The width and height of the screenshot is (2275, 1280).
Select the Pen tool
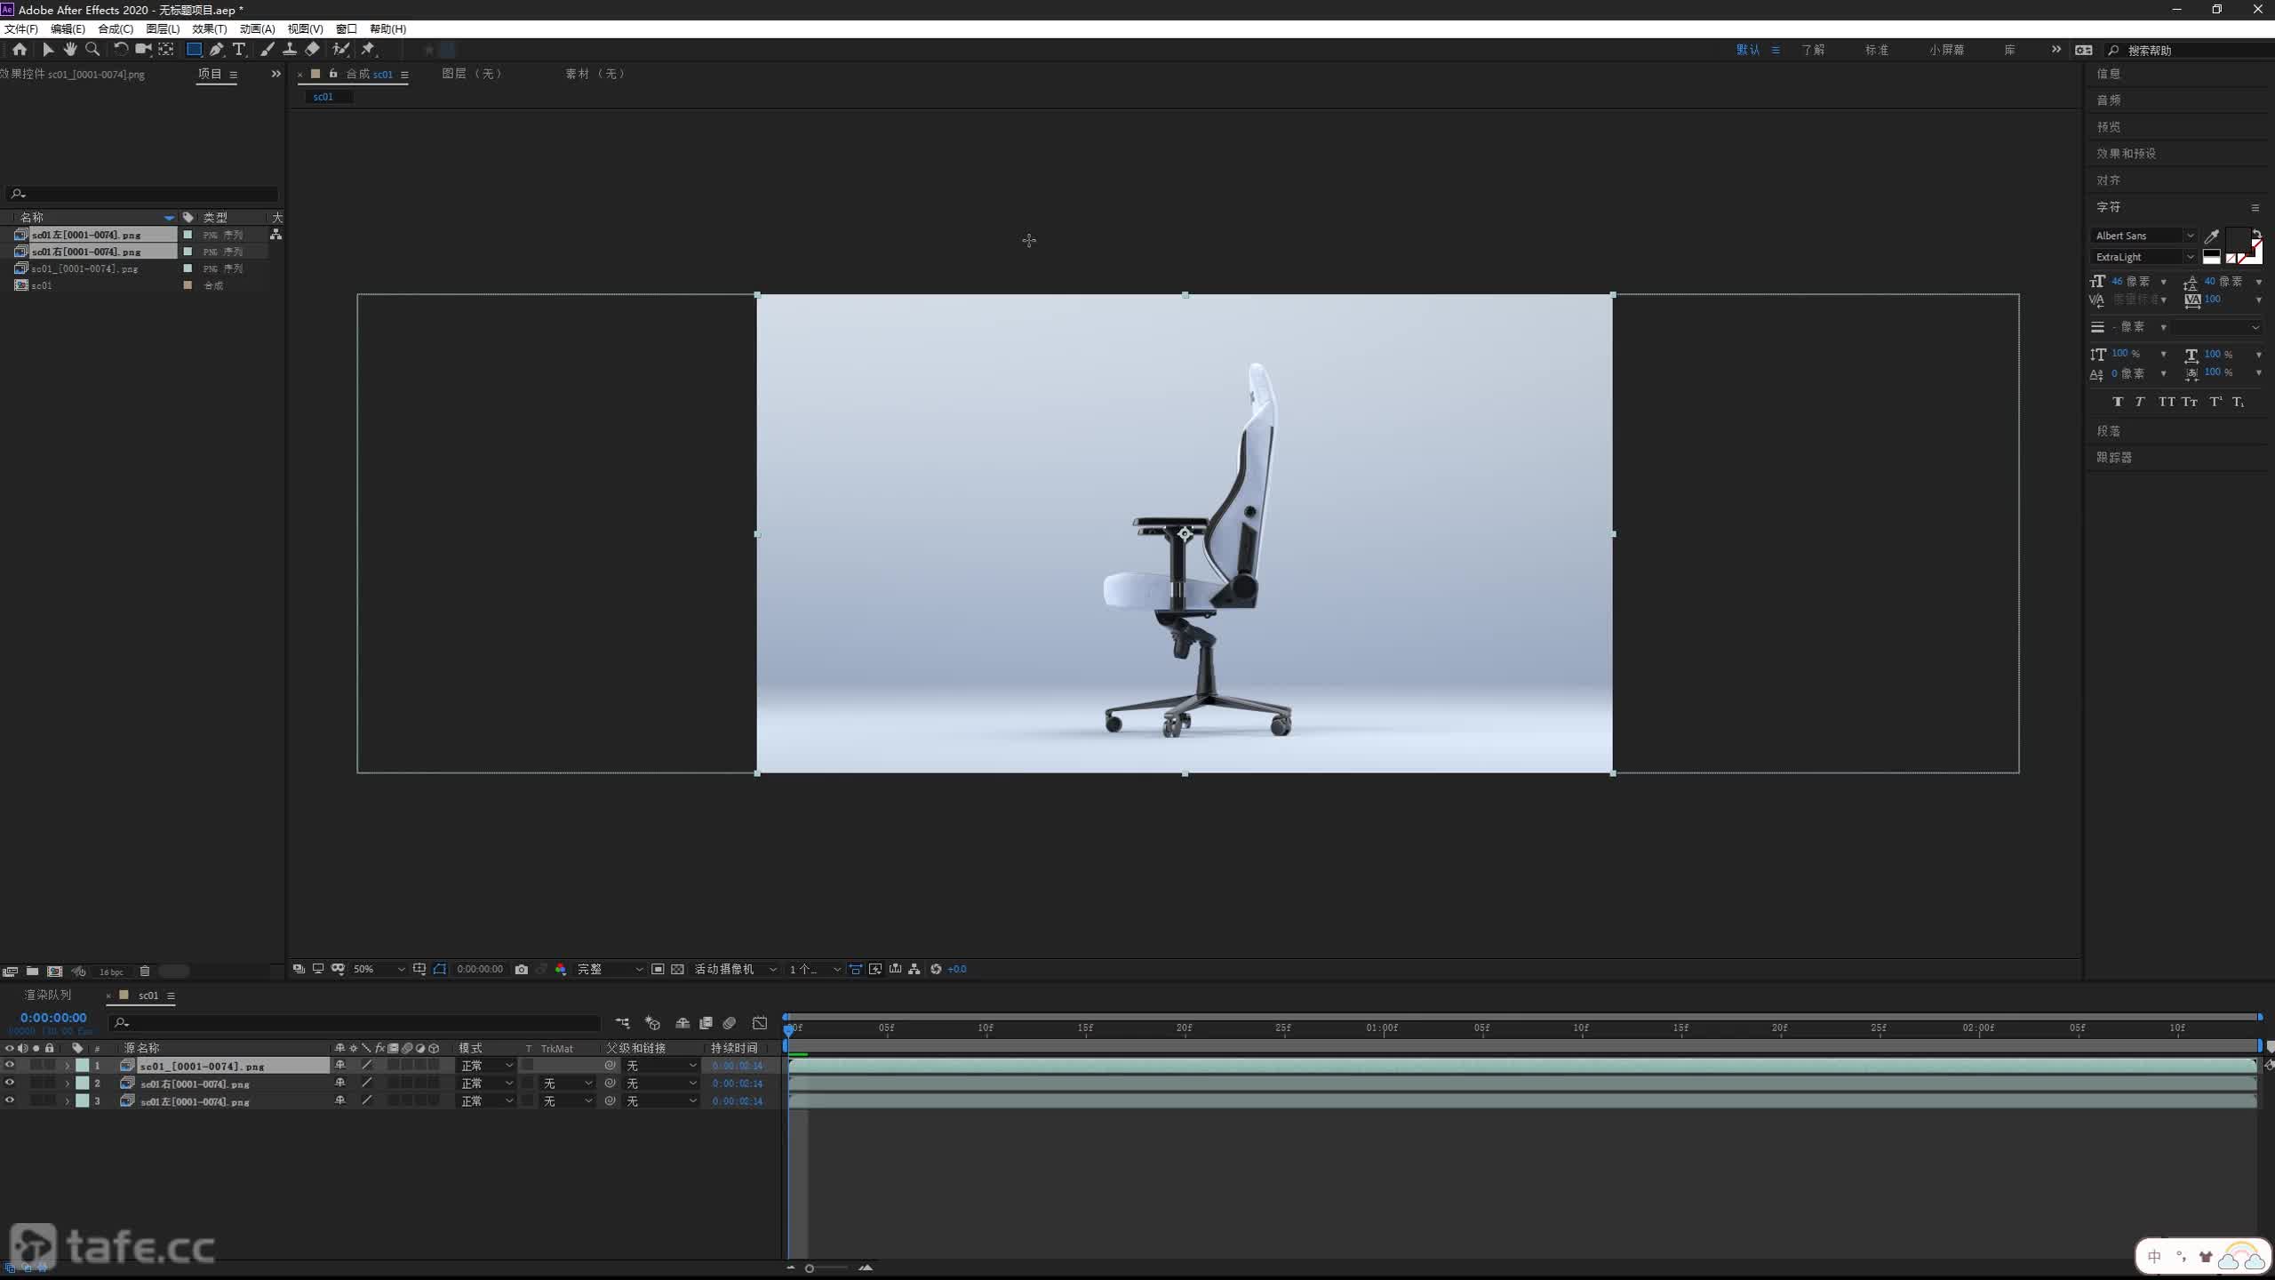click(x=217, y=50)
